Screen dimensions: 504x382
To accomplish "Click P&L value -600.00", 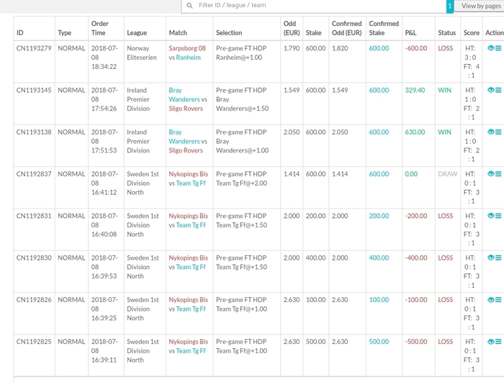I will [x=416, y=48].
